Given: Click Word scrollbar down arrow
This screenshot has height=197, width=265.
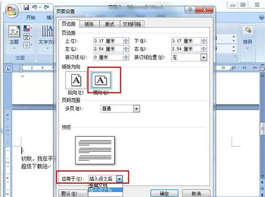Looking at the screenshot, I should (x=262, y=176).
